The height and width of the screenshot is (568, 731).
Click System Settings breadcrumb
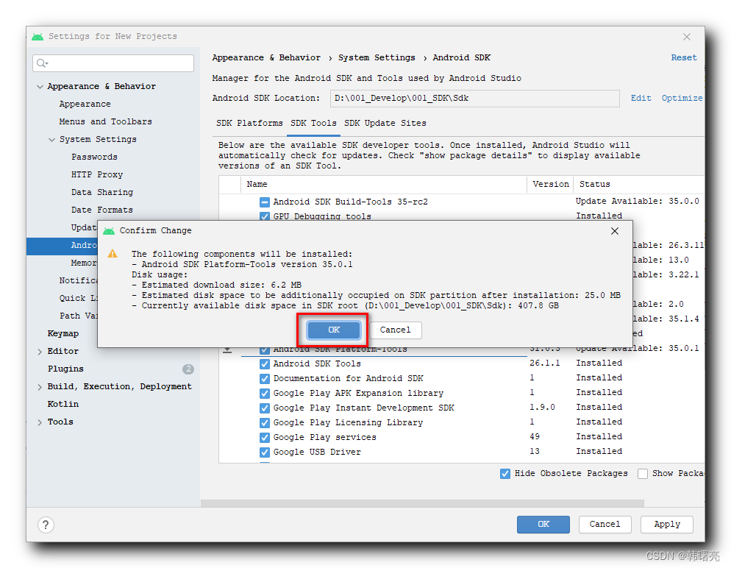377,58
